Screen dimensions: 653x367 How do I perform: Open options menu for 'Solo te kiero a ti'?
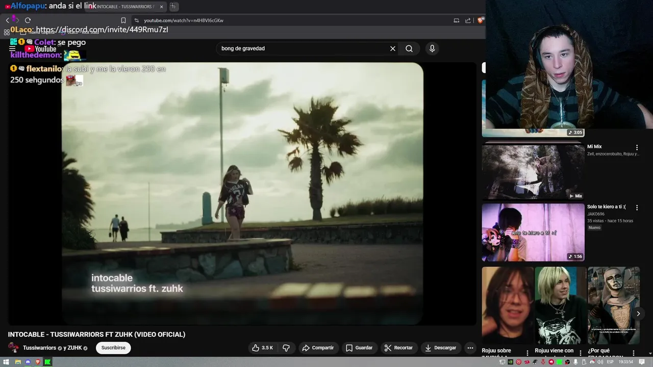pyautogui.click(x=637, y=207)
